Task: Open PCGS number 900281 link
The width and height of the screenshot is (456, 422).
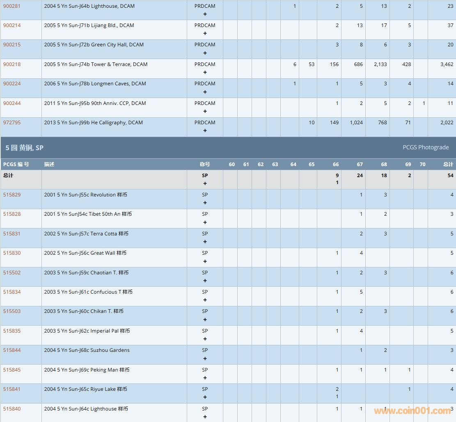Action: (x=12, y=6)
